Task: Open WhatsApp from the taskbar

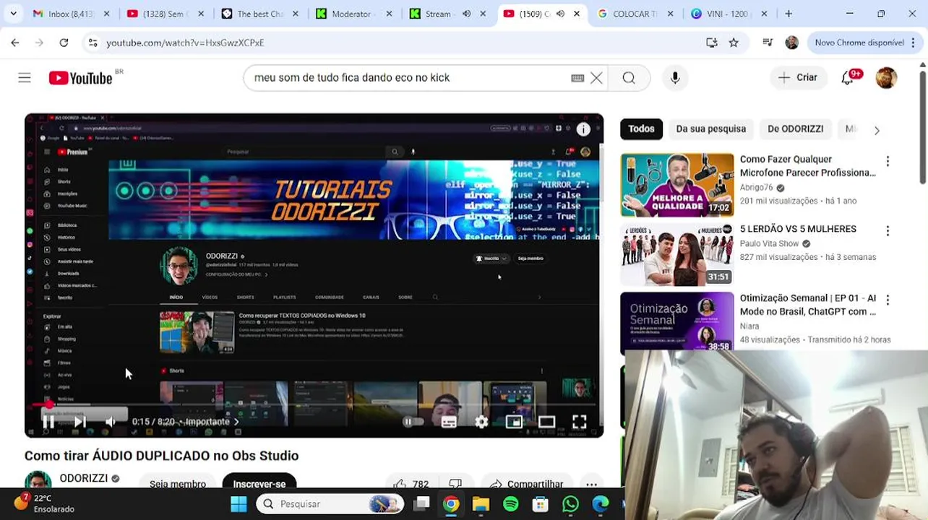Action: coord(570,504)
